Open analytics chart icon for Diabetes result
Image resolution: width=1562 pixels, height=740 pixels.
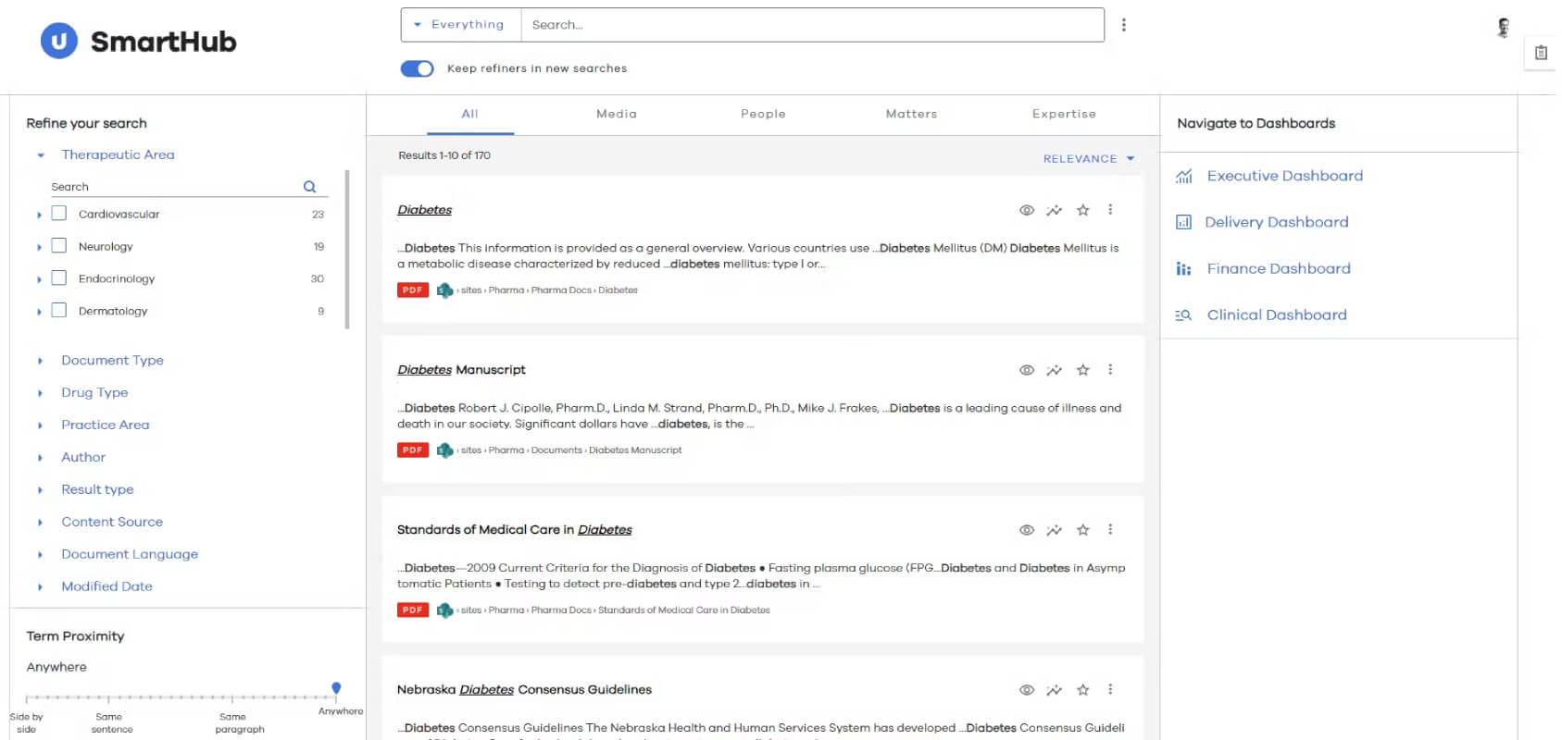1055,210
